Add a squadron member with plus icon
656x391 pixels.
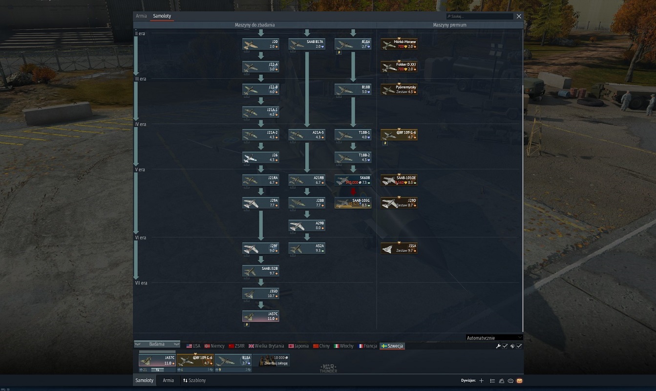click(x=481, y=381)
